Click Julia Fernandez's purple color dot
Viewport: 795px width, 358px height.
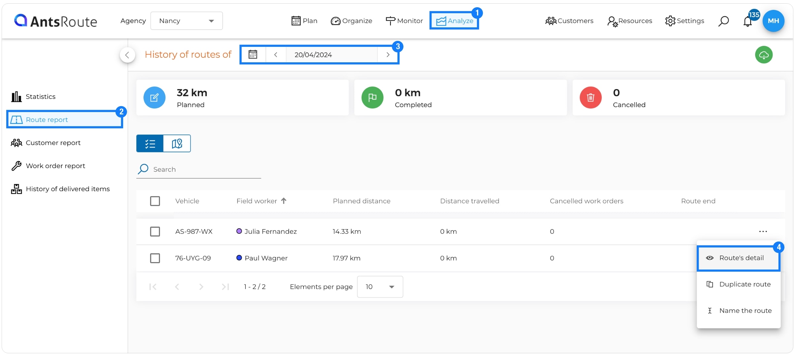click(239, 231)
